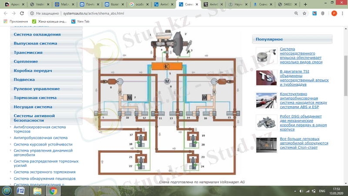
Task: Click the TSI engine article thumbnail
Action: pyautogui.click(x=265, y=77)
